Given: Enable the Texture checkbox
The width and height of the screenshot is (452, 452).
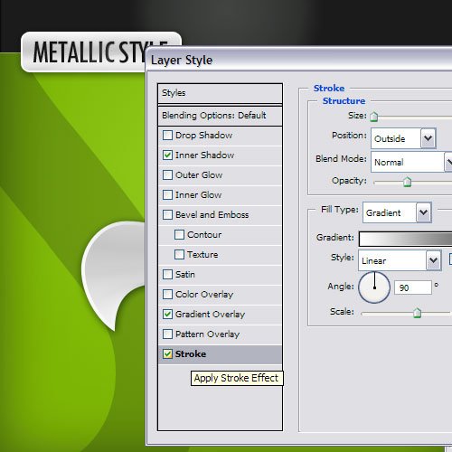Looking at the screenshot, I should pyautogui.click(x=179, y=255).
